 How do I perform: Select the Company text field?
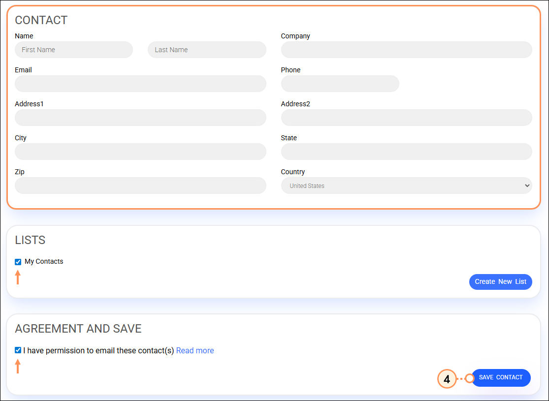coord(406,50)
